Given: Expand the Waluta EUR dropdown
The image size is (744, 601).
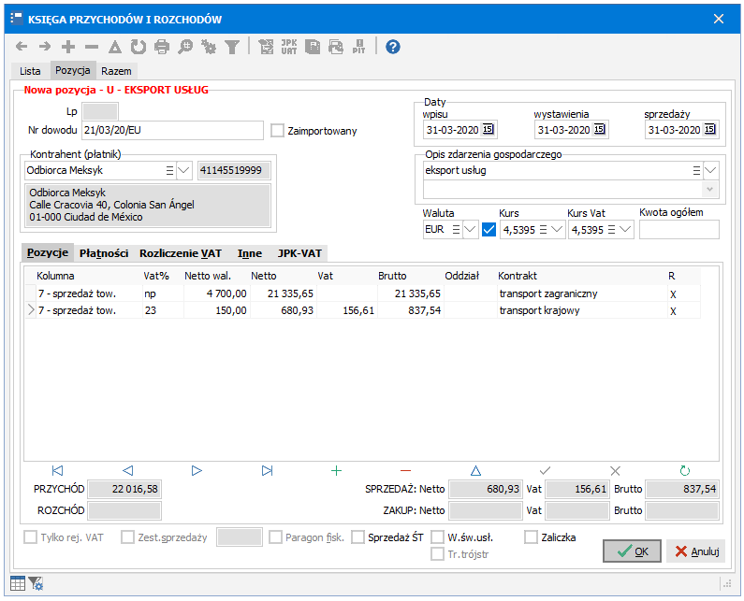Looking at the screenshot, I should click(x=470, y=230).
